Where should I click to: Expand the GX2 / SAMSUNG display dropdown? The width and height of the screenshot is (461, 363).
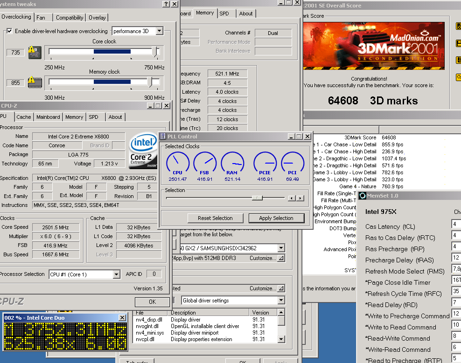tap(281, 248)
